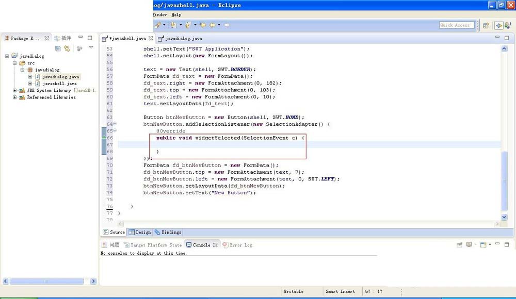Expand the Referenced Libraries node
516x299 pixels.
[x=15, y=97]
